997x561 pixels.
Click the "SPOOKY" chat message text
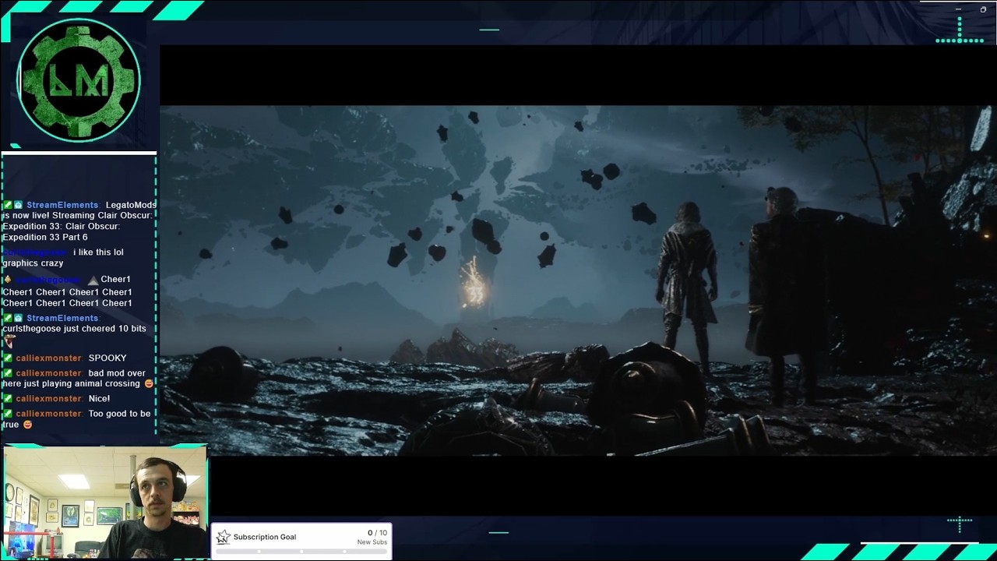pyautogui.click(x=107, y=358)
